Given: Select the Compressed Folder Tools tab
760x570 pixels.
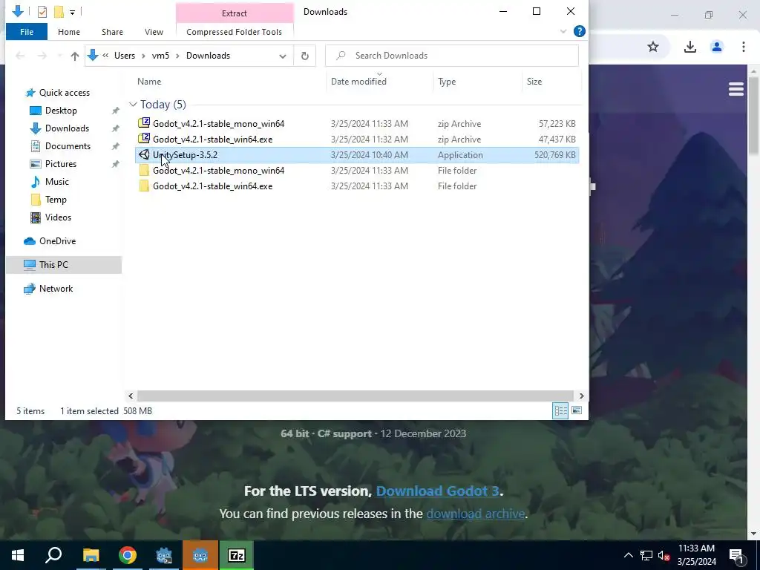Looking at the screenshot, I should click(x=234, y=32).
